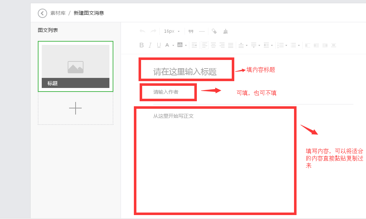Enable justified text alignment

[x=231, y=45]
